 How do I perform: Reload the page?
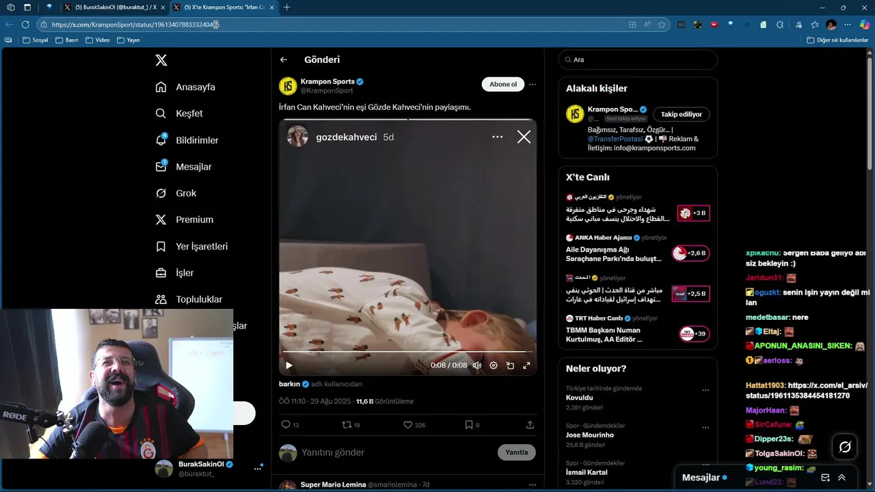[x=25, y=25]
